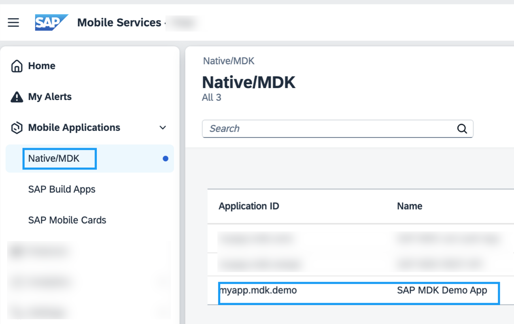Click the Native/MDK breadcrumb link
Image resolution: width=514 pixels, height=324 pixels.
click(x=229, y=61)
